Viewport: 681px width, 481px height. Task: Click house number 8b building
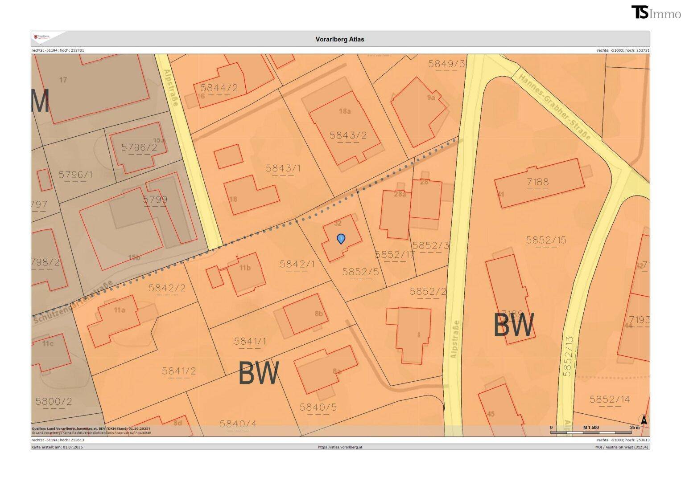(x=305, y=314)
